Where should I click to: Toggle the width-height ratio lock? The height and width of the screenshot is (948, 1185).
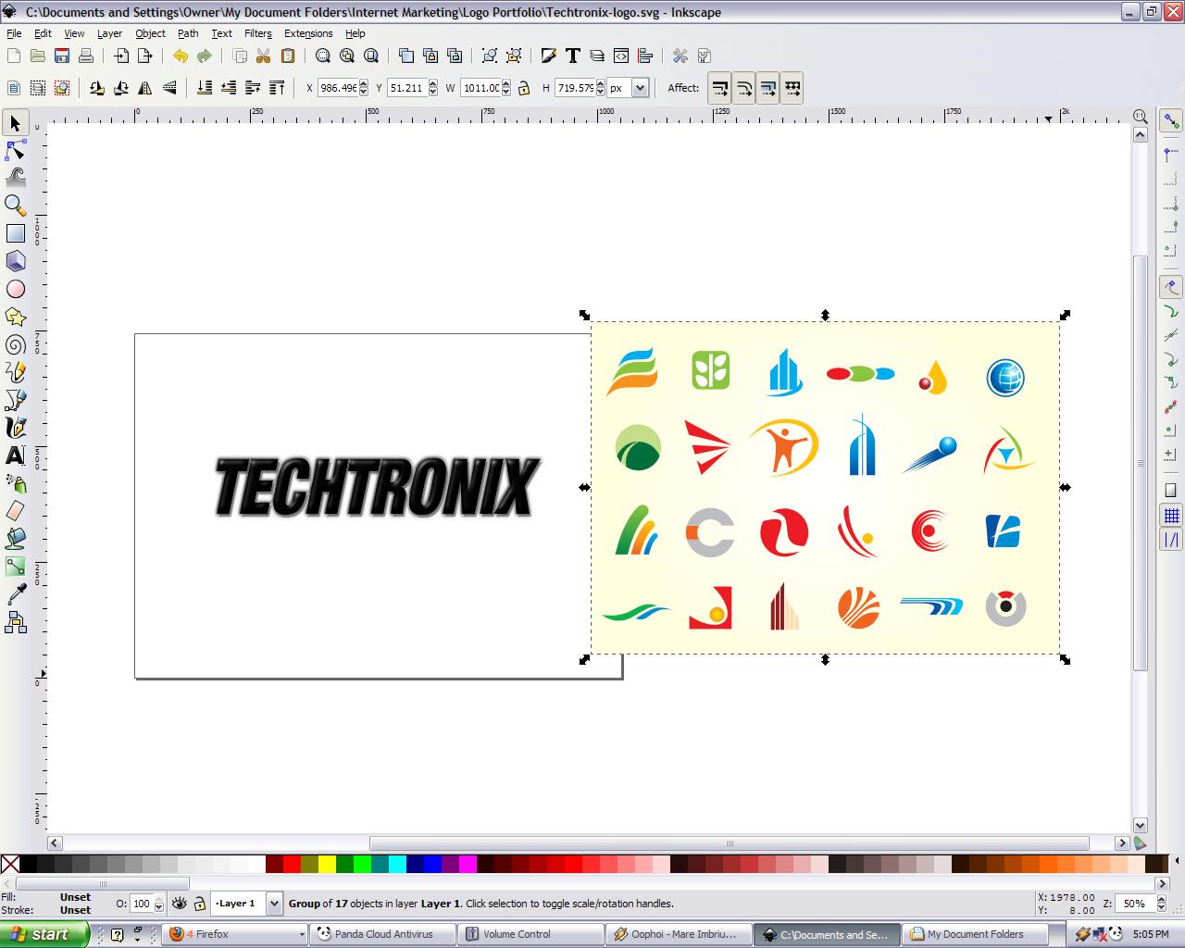pyautogui.click(x=525, y=88)
